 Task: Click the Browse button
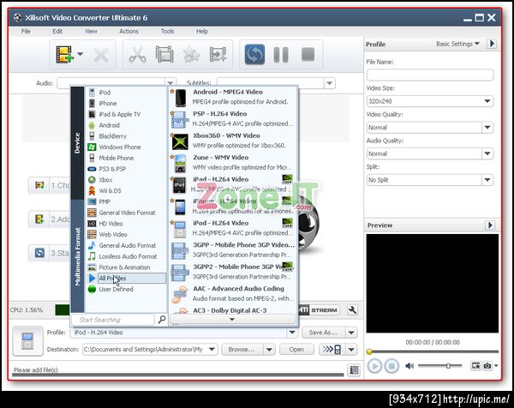[x=242, y=350]
